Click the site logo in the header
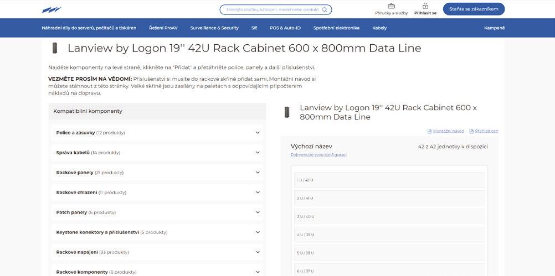Viewport: 555px width, 276px height. 52,10
